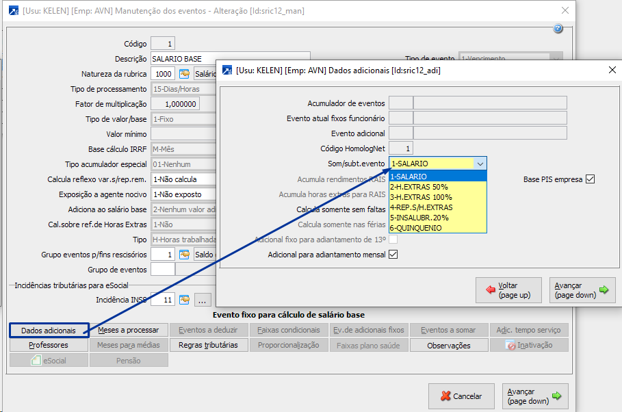Open Observações section
The image size is (622, 412).
point(449,345)
